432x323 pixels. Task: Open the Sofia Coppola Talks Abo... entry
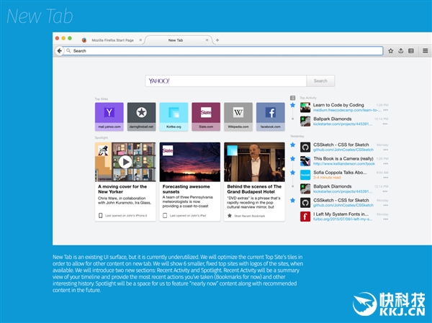point(340,173)
